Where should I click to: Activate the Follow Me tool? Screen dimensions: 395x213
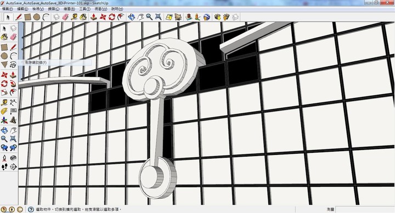click(13, 84)
